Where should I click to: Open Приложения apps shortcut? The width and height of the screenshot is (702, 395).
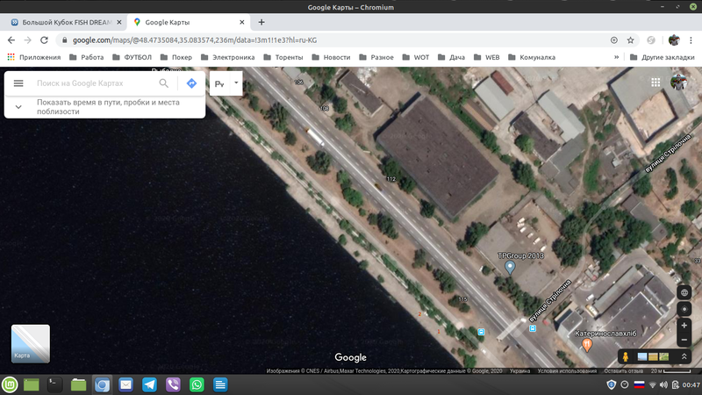tap(34, 57)
